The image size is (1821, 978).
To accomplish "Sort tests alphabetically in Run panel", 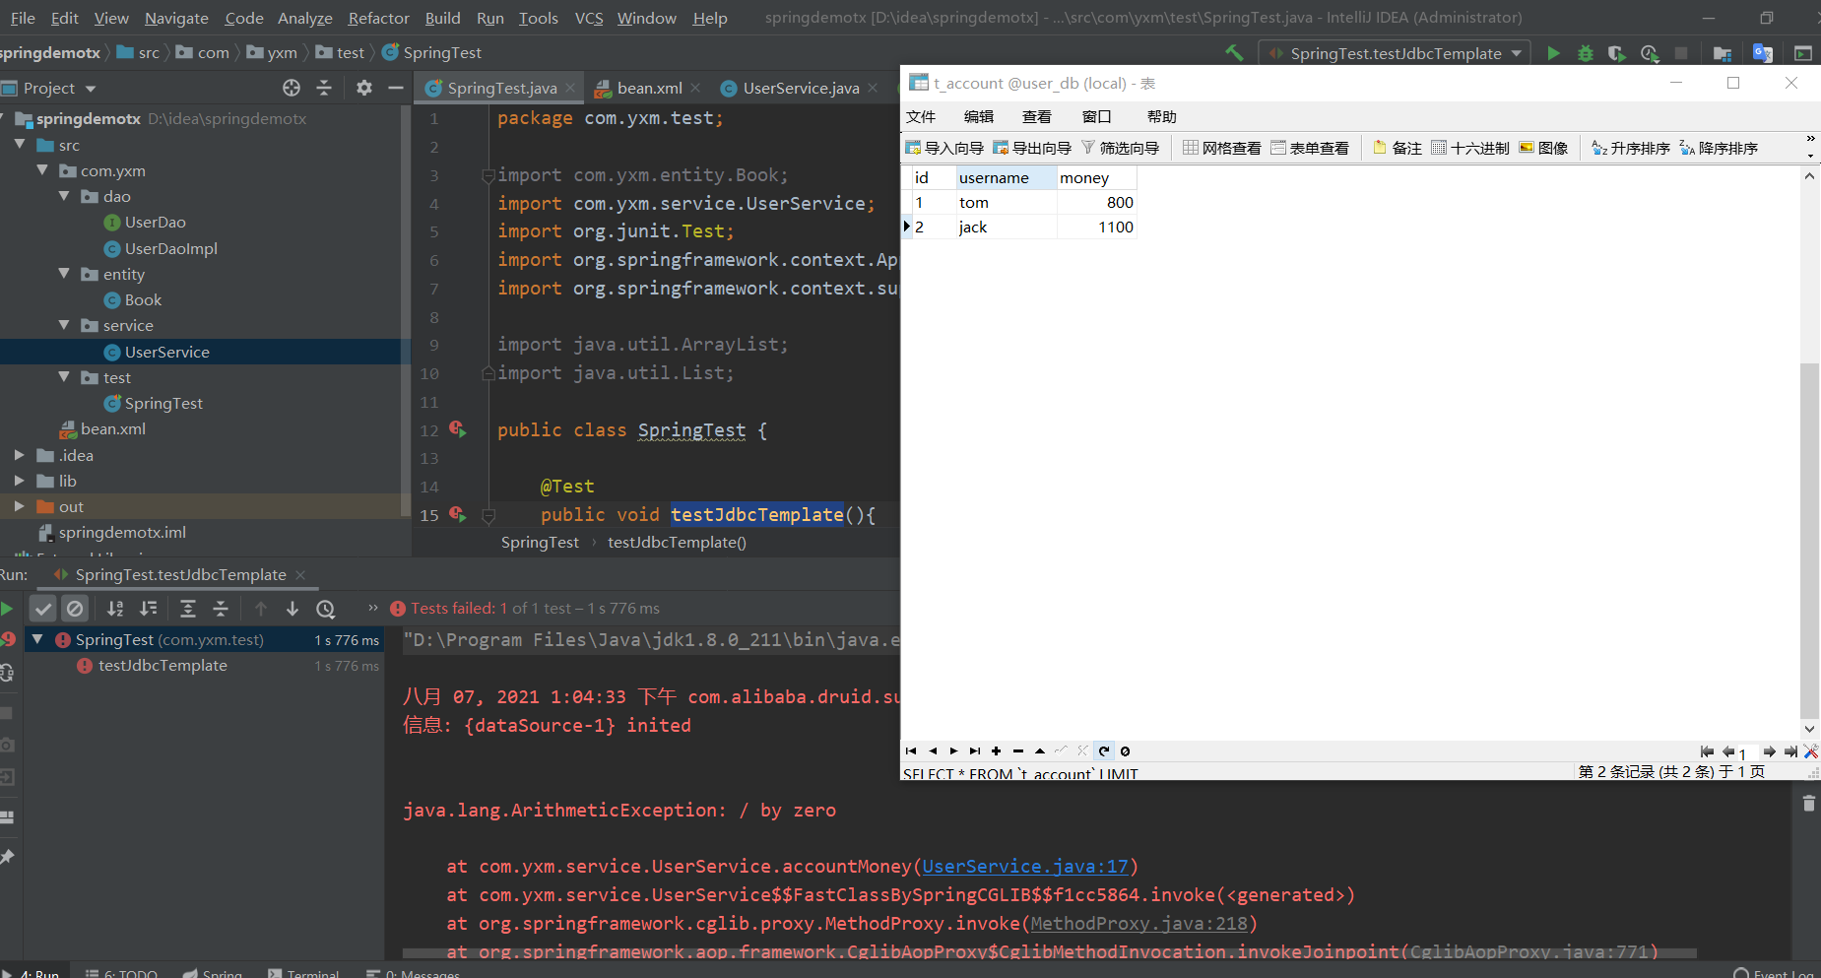I will click(115, 609).
